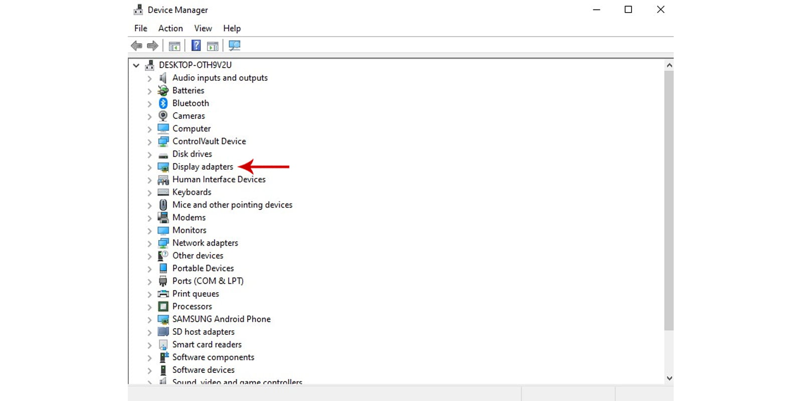Click the Print queues printer icon
This screenshot has height=401, width=802.
point(163,294)
